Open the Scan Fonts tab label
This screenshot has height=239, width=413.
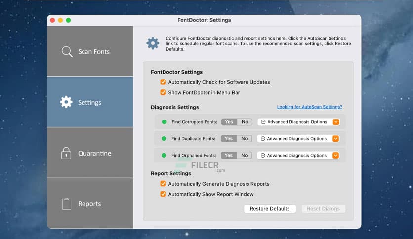click(x=94, y=51)
